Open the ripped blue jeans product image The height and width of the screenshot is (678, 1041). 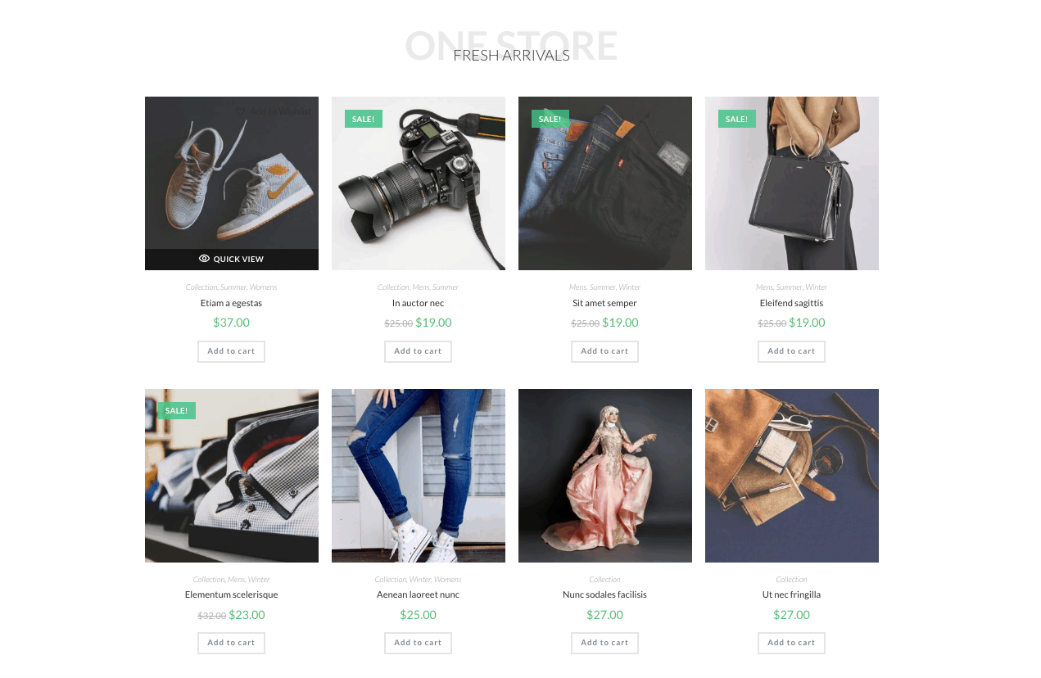click(x=419, y=476)
